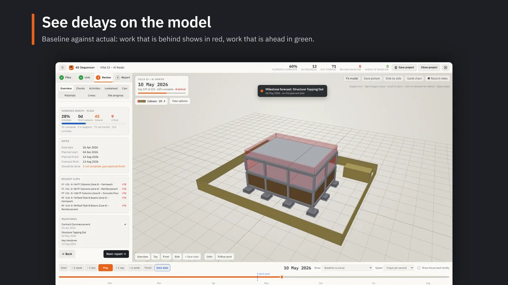This screenshot has height=285, width=508.
Task: Open the Cost tab
Action: click(125, 89)
